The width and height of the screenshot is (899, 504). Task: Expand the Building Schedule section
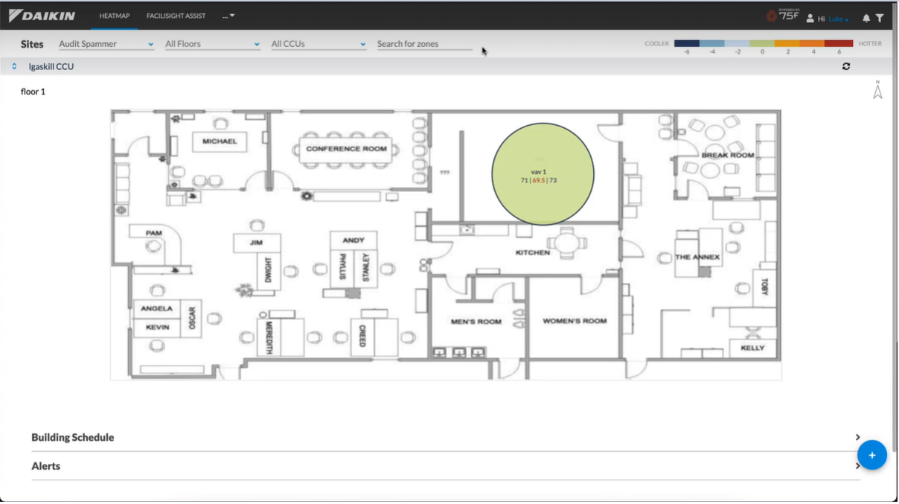[x=446, y=438]
